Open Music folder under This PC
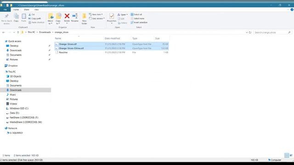 (x=13, y=95)
